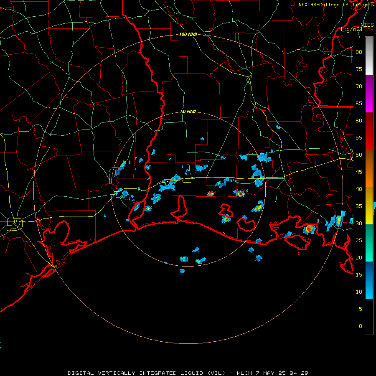
Task: Click the (VIL) abbreviation in the caption
Action: (x=216, y=373)
